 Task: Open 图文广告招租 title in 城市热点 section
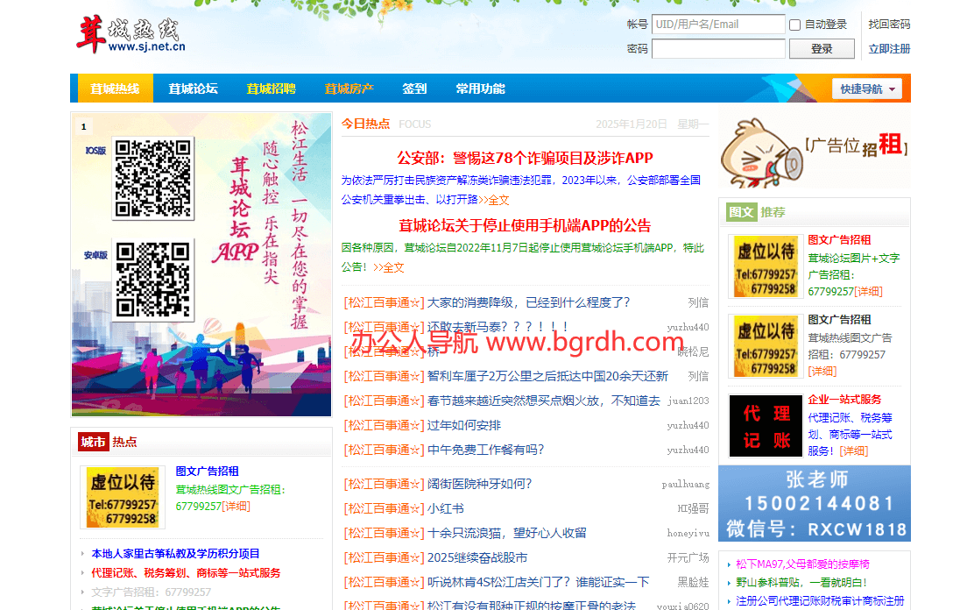[x=208, y=472]
